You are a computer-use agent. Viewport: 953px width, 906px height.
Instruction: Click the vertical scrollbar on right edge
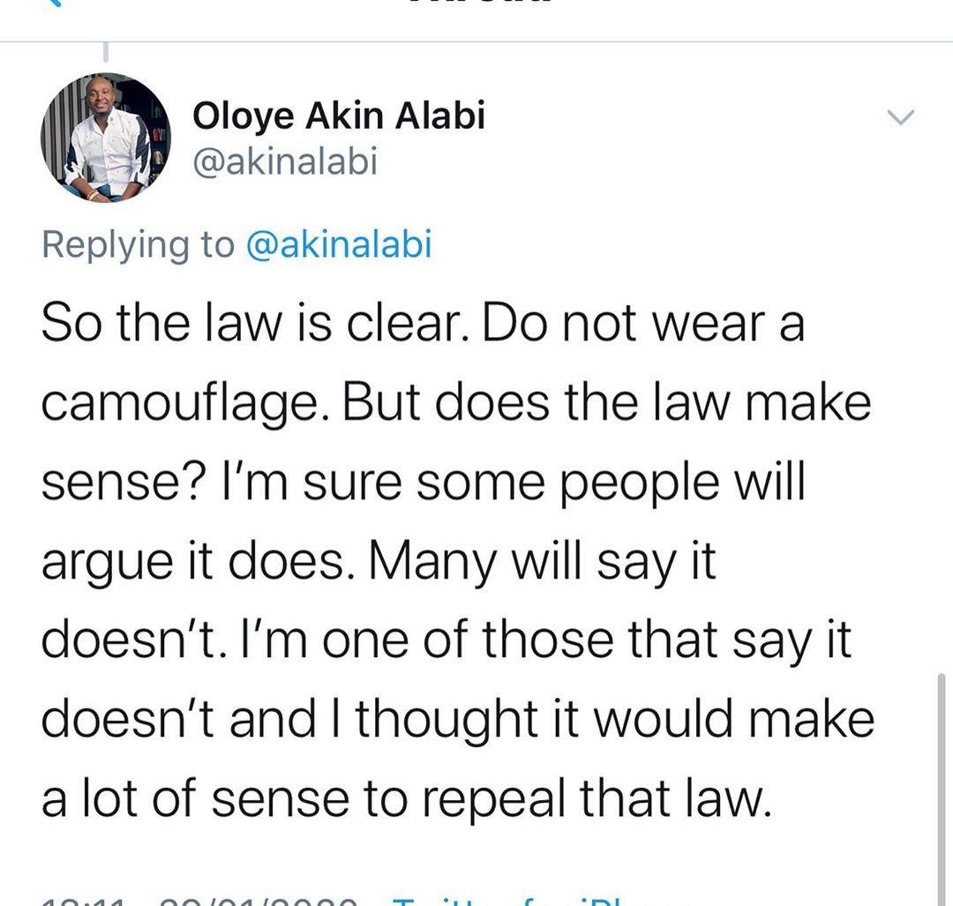[941, 789]
